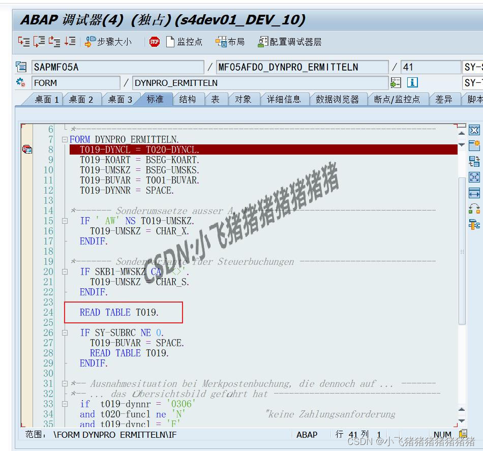Viewport: 483px width, 451px height.
Task: Switch to 桌面 3 tab
Action: (120, 99)
